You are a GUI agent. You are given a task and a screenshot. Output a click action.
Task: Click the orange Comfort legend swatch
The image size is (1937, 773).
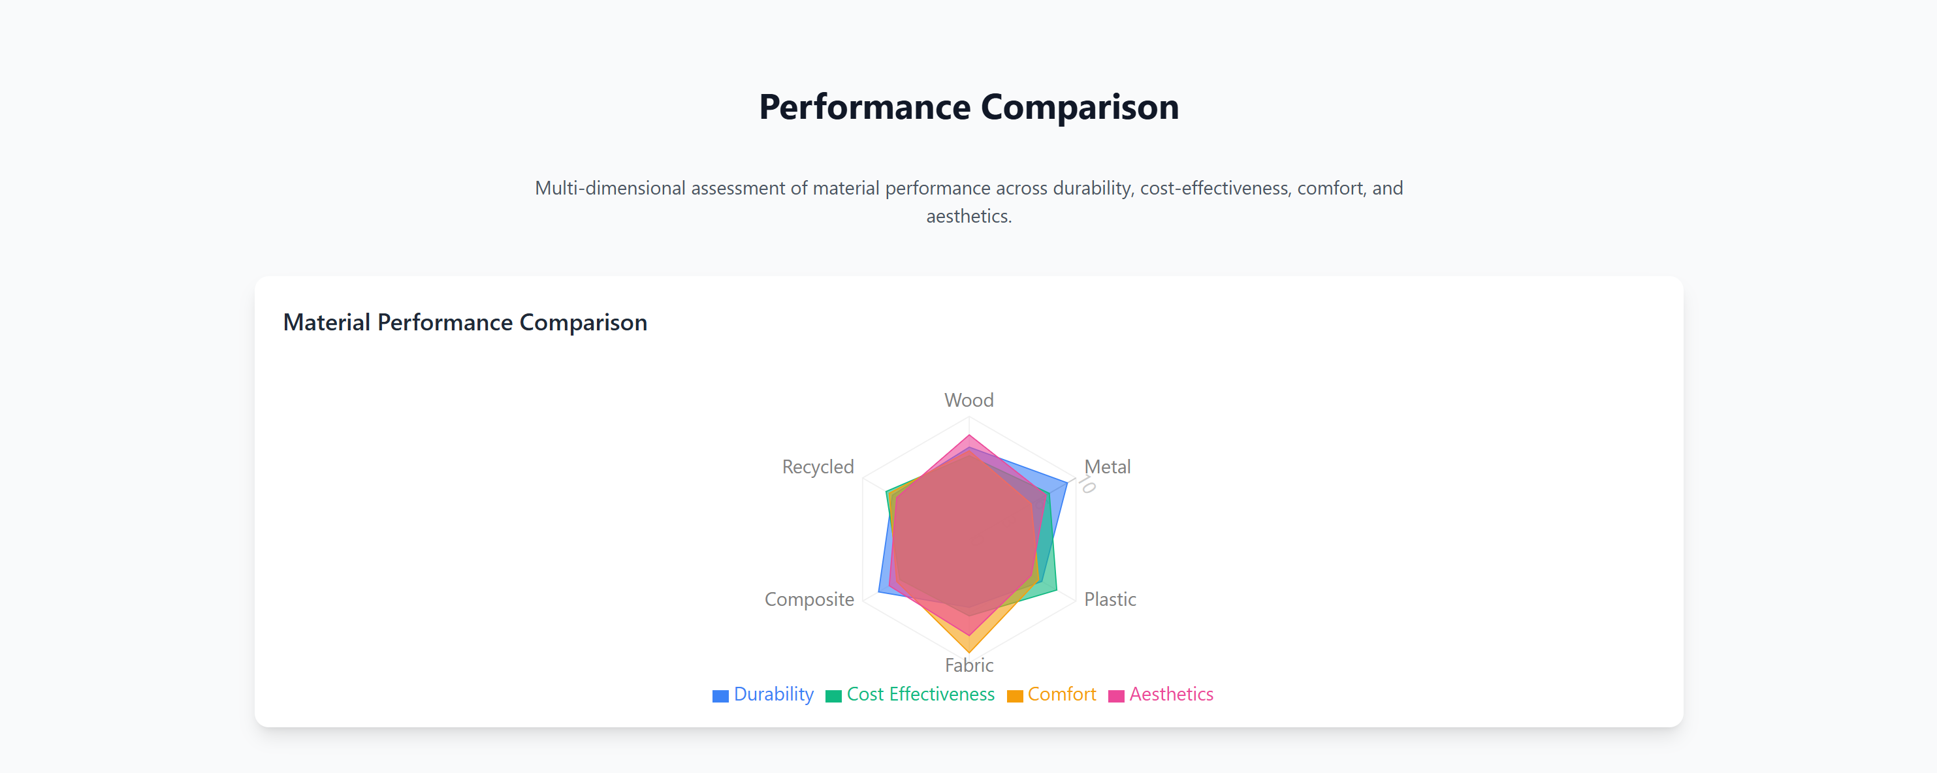click(x=1014, y=695)
